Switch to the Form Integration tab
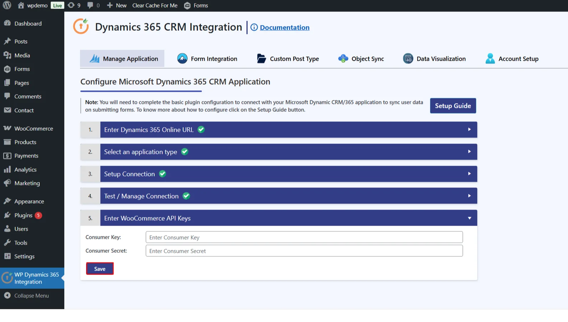Screen dimensions: 568x322 (x=207, y=59)
